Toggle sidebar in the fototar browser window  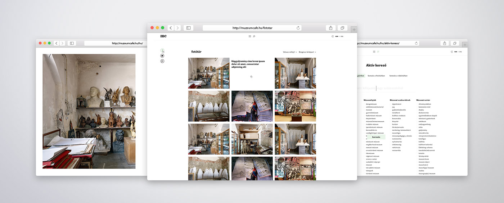pyautogui.click(x=188, y=28)
